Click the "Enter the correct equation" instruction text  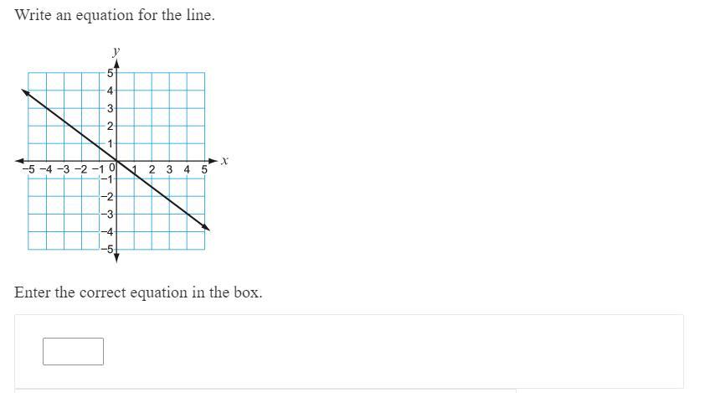[138, 292]
